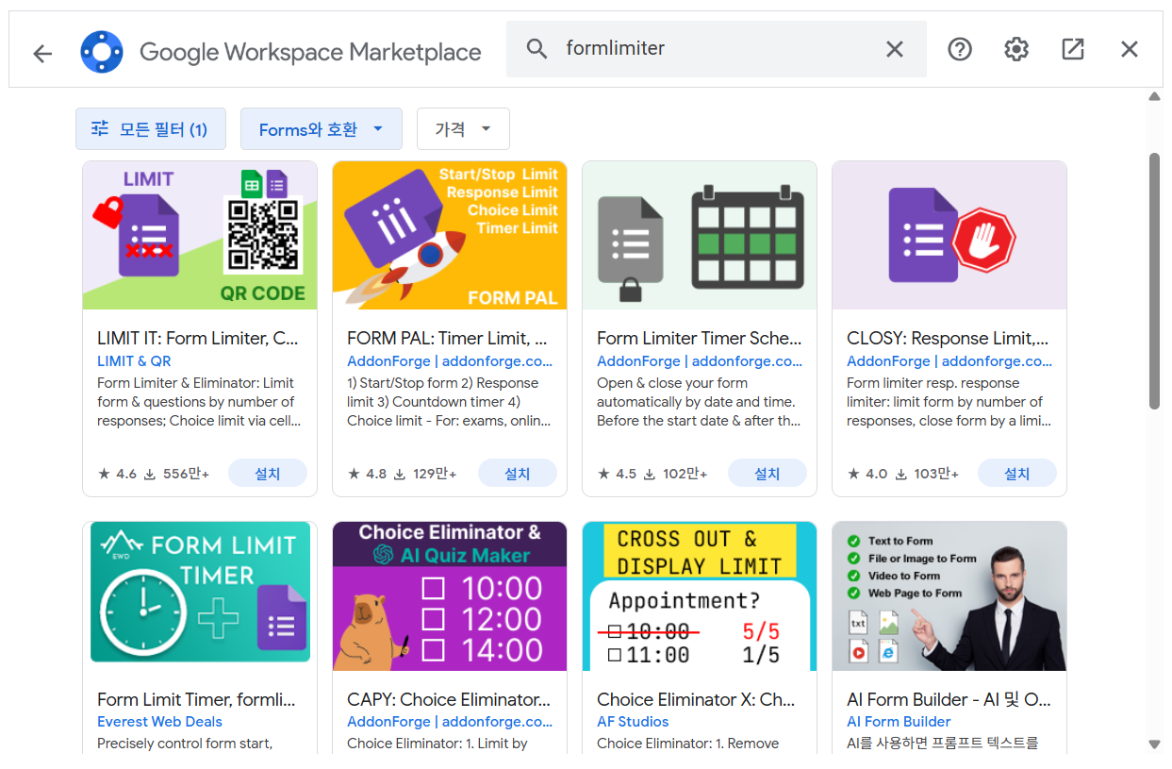Click in the formlimiter search field
The width and height of the screenshot is (1172, 769).
tap(717, 49)
